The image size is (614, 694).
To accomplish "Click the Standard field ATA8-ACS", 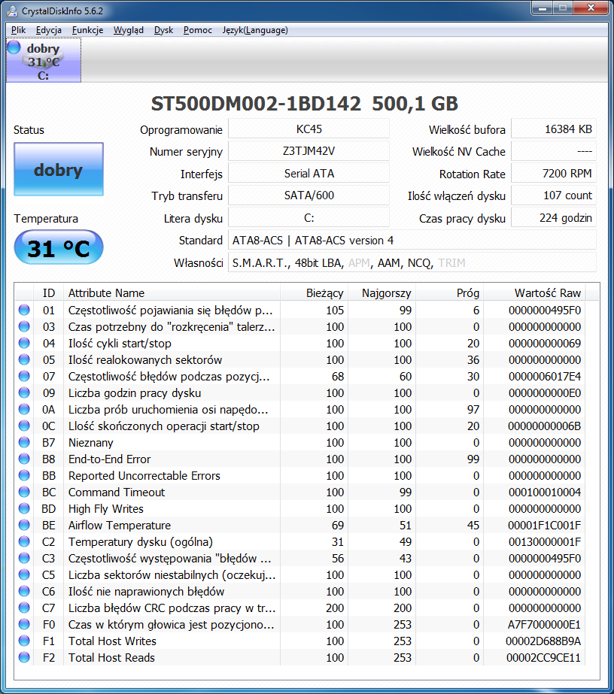I will 412,241.
